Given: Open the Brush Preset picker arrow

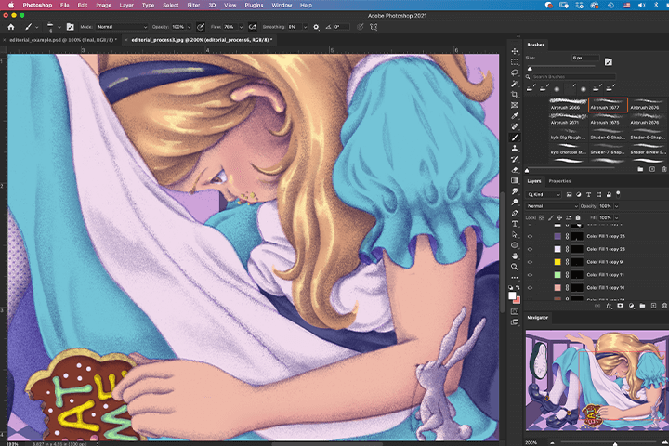Looking at the screenshot, I should click(x=59, y=27).
